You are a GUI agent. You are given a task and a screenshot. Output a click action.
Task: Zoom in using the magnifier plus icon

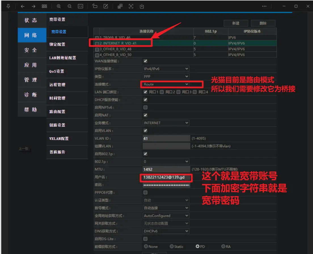pos(59,6)
